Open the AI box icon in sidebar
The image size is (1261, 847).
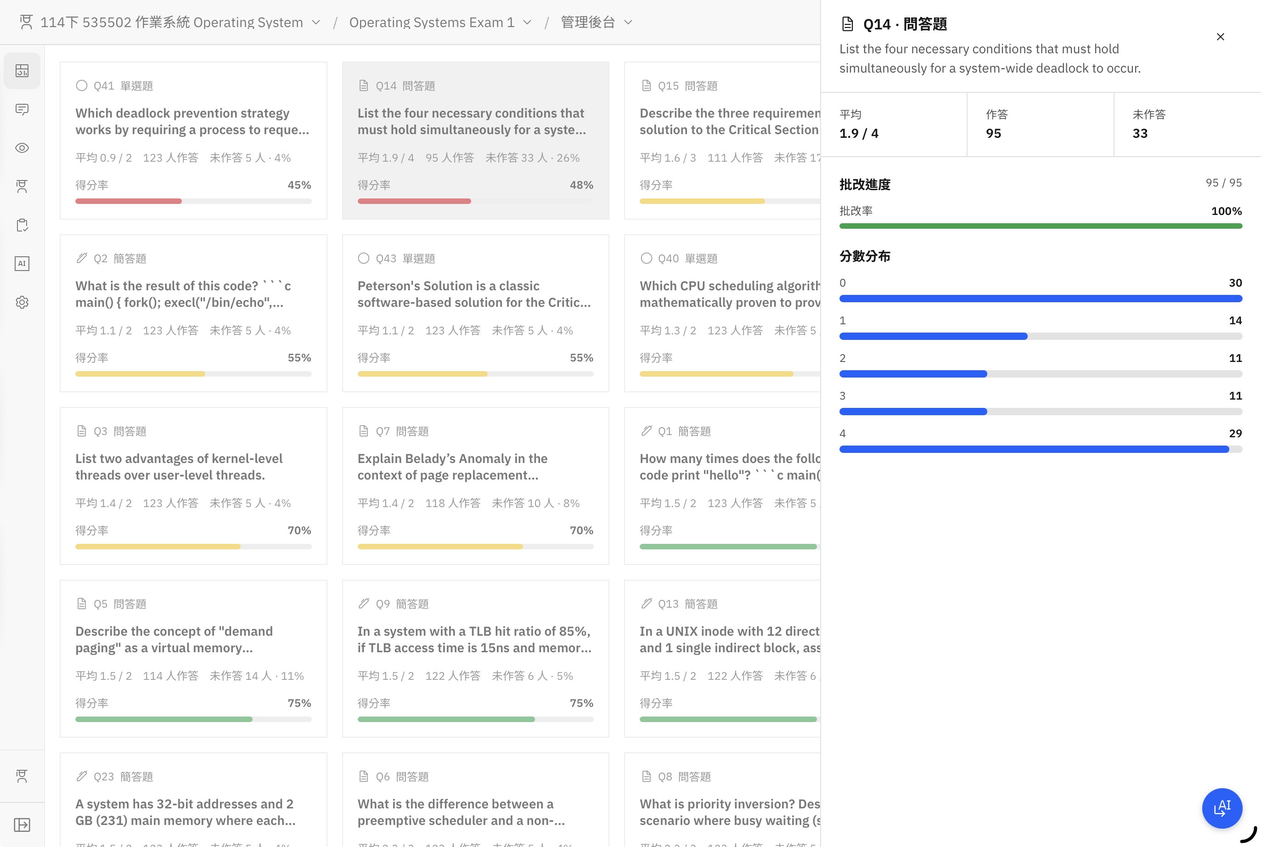tap(22, 264)
